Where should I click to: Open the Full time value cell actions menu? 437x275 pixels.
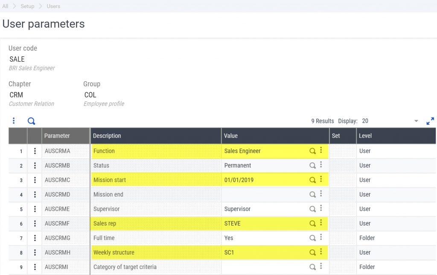(321, 238)
